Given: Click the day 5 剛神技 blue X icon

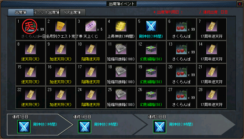Looking at the screenshot, I should coord(151,26).
